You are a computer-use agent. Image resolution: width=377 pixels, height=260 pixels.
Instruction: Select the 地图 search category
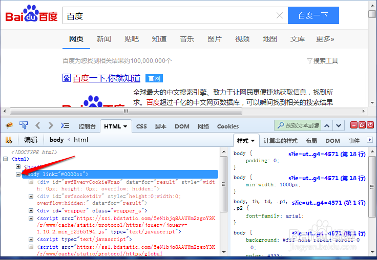click(x=270, y=39)
